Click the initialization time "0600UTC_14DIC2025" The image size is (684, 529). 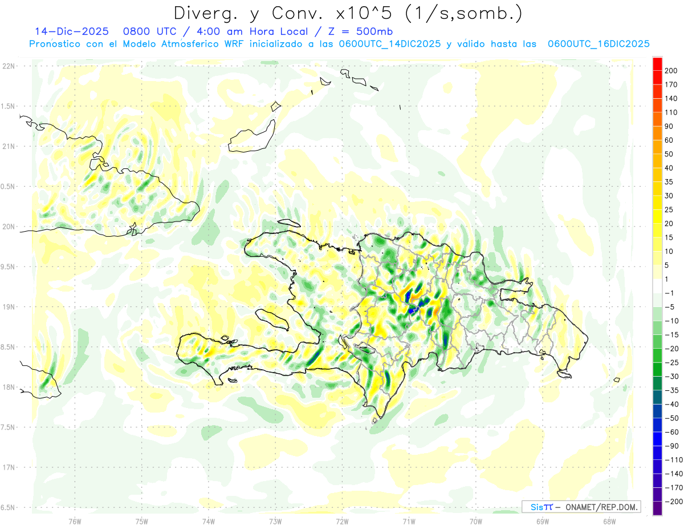(x=390, y=44)
